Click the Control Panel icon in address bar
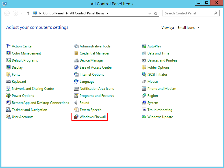This screenshot has width=224, height=168. tap(35, 13)
